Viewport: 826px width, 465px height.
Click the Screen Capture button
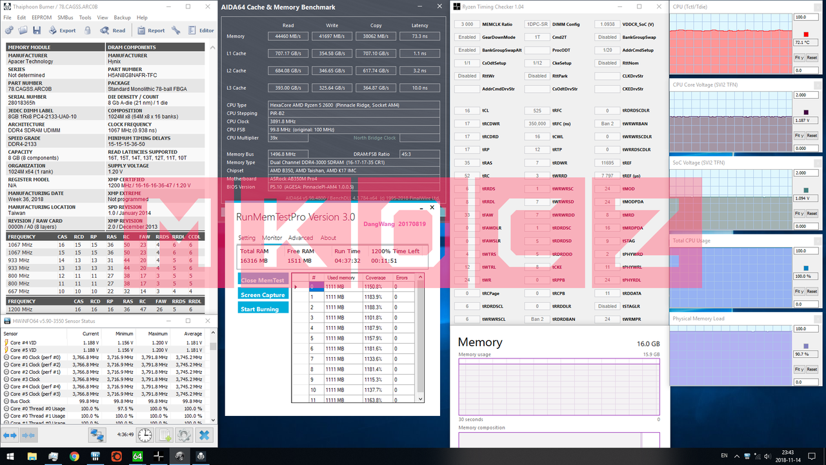(263, 294)
